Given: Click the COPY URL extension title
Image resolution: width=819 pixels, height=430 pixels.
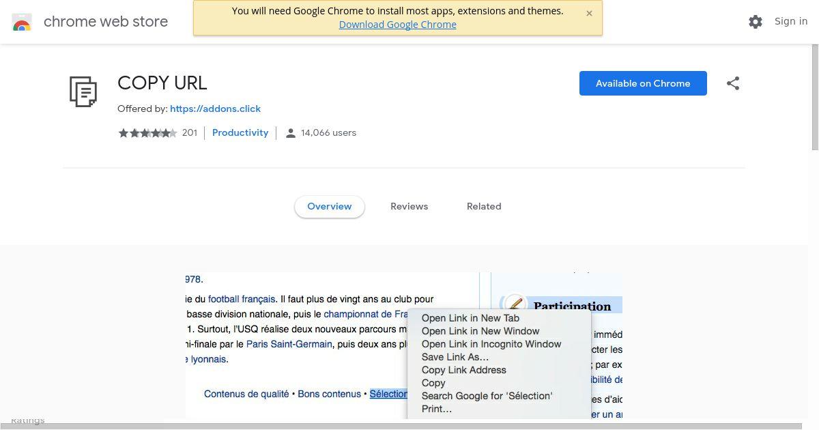Looking at the screenshot, I should 162,83.
